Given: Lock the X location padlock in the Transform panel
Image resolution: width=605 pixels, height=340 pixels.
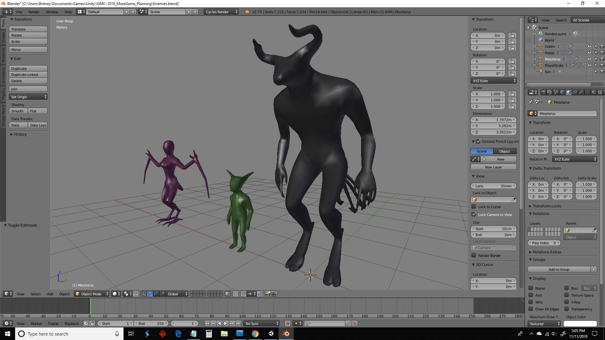Looking at the screenshot, I should point(512,36).
